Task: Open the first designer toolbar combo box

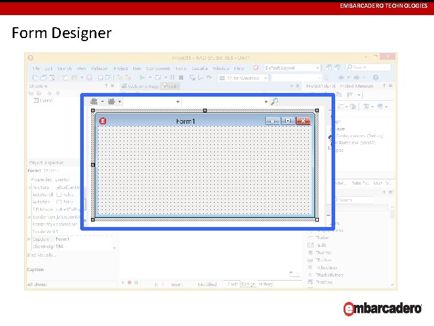Action: click(x=153, y=102)
